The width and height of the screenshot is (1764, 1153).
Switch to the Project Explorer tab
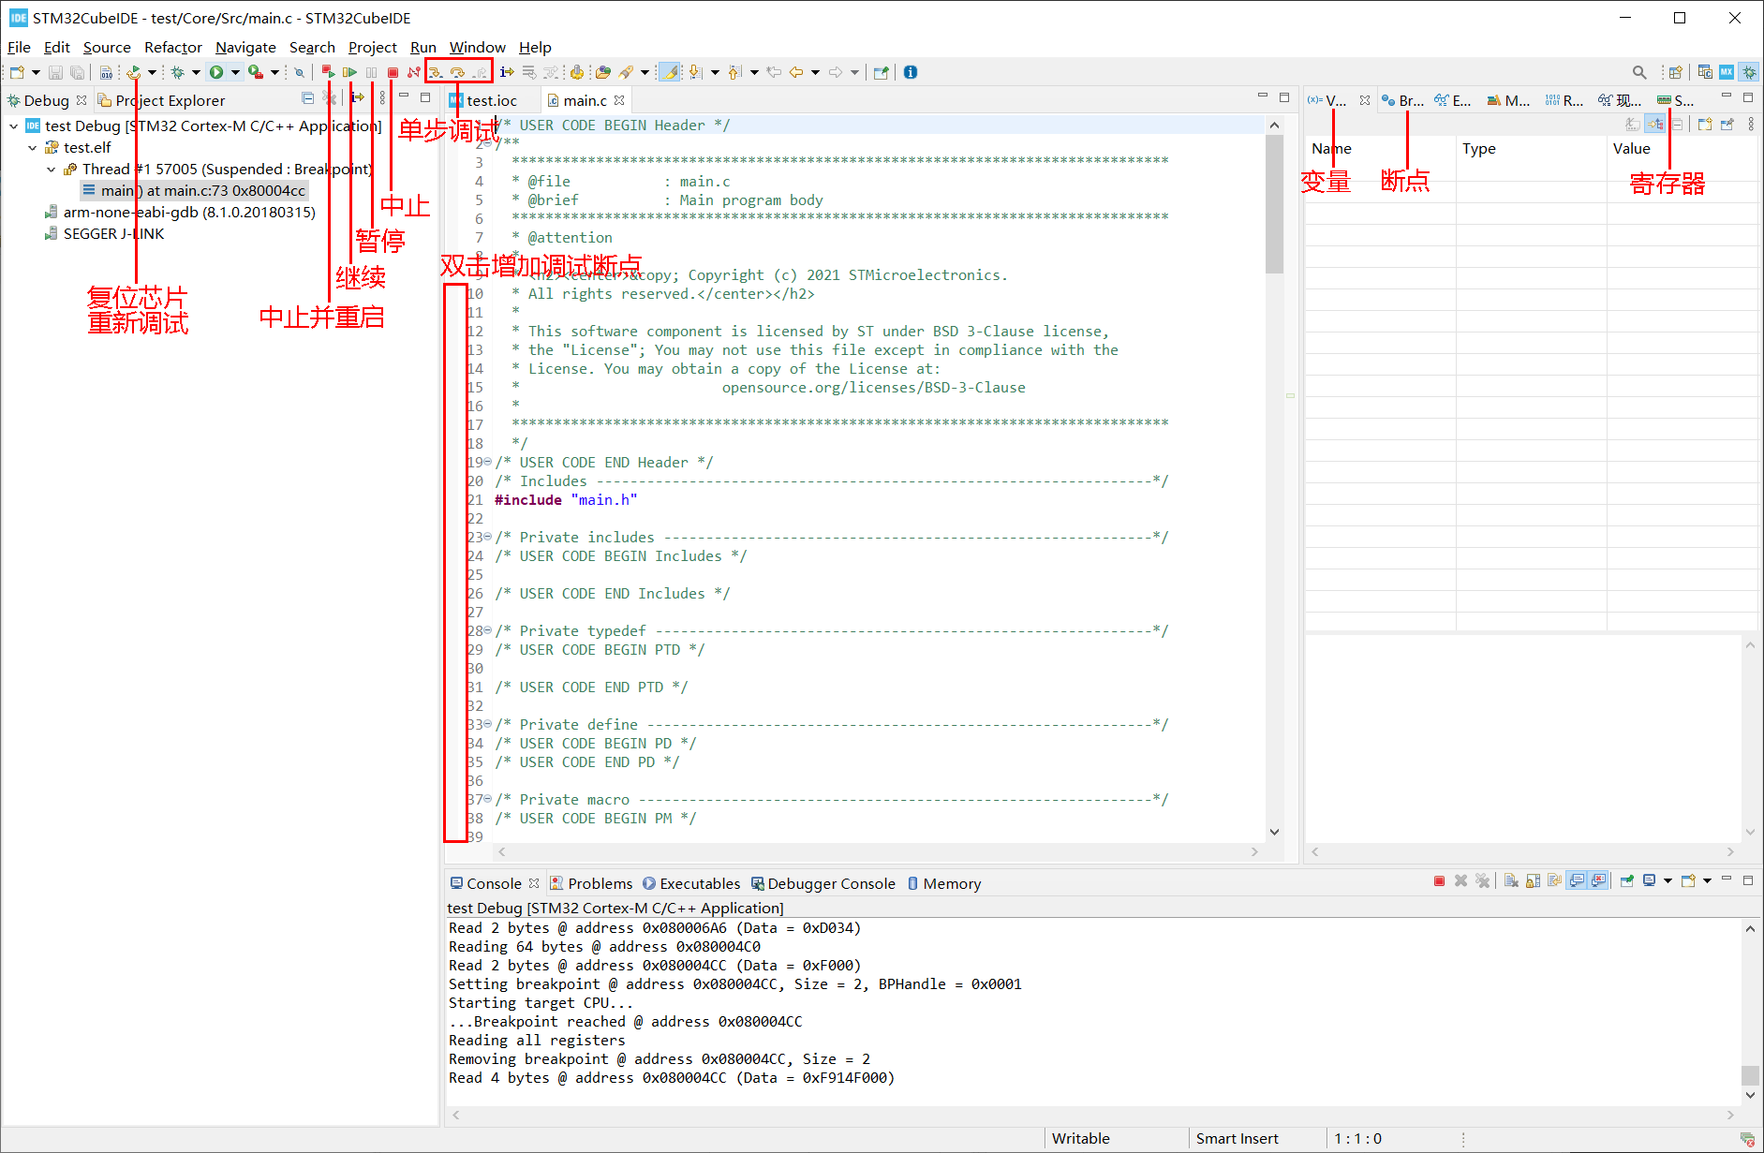pos(161,100)
